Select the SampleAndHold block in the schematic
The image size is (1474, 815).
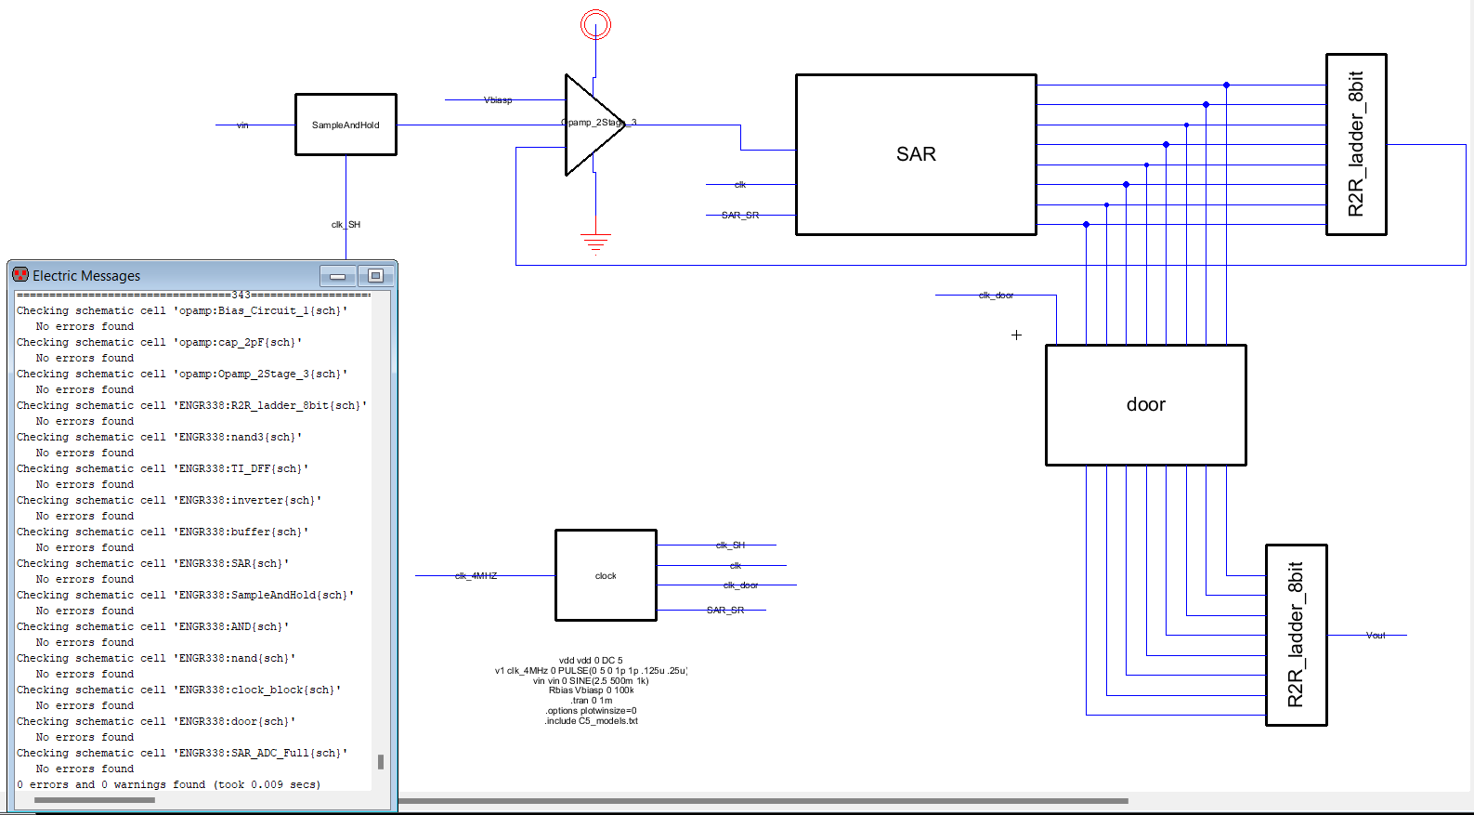346,125
